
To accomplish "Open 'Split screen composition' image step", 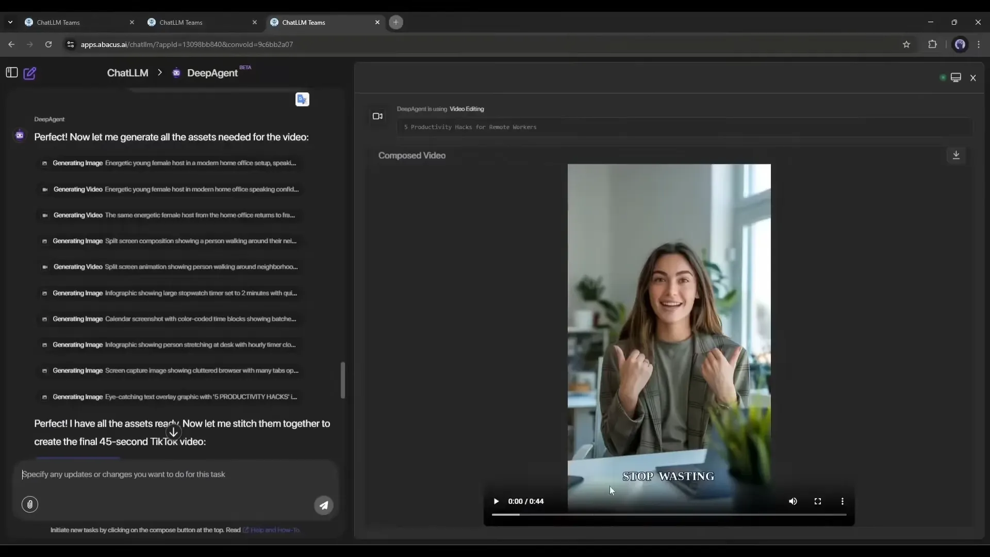I will [x=170, y=241].
